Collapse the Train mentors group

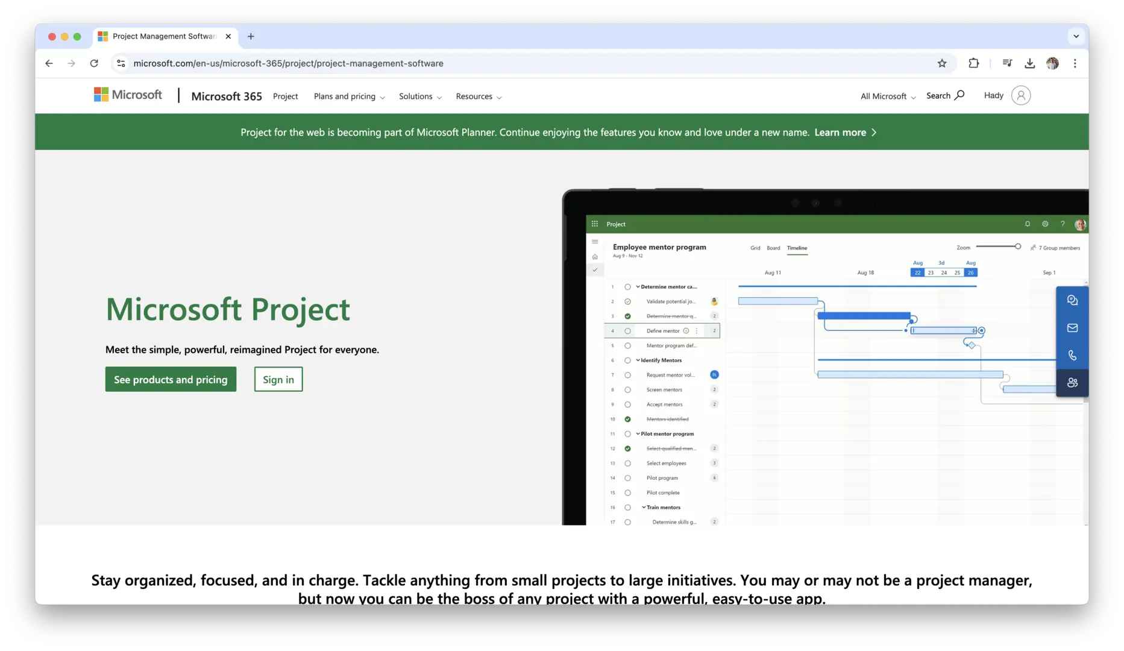[x=644, y=508]
